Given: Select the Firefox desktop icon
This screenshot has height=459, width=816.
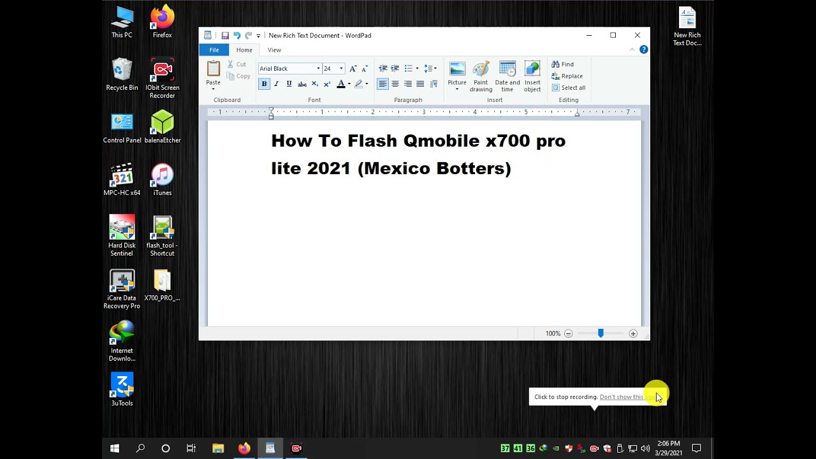Looking at the screenshot, I should [162, 22].
